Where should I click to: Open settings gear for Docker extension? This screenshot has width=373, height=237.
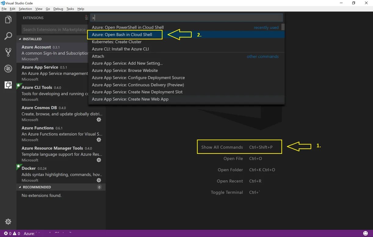point(99,180)
